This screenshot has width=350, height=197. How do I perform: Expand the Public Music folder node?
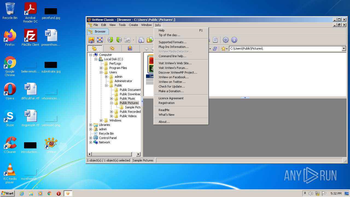tap(112, 99)
